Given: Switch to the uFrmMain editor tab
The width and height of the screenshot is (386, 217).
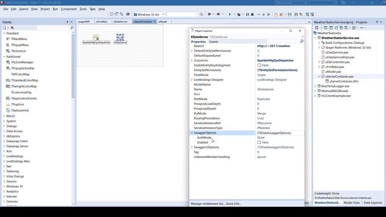Looking at the screenshot, I should tap(102, 22).
